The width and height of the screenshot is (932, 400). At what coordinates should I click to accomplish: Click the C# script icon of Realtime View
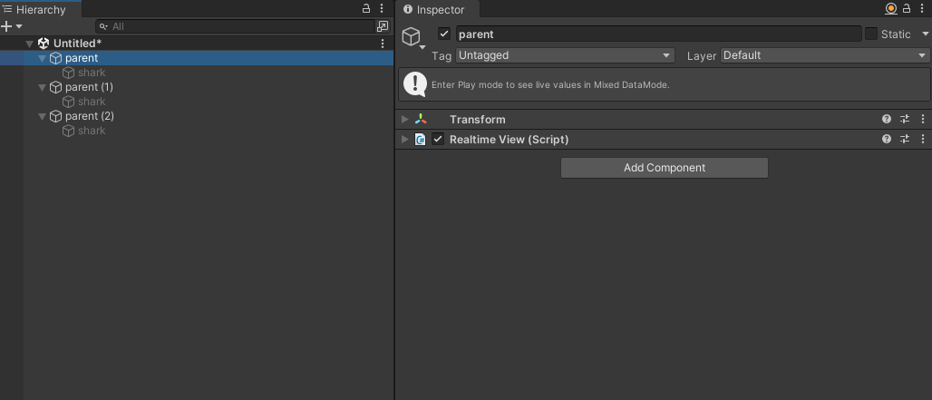pos(421,139)
